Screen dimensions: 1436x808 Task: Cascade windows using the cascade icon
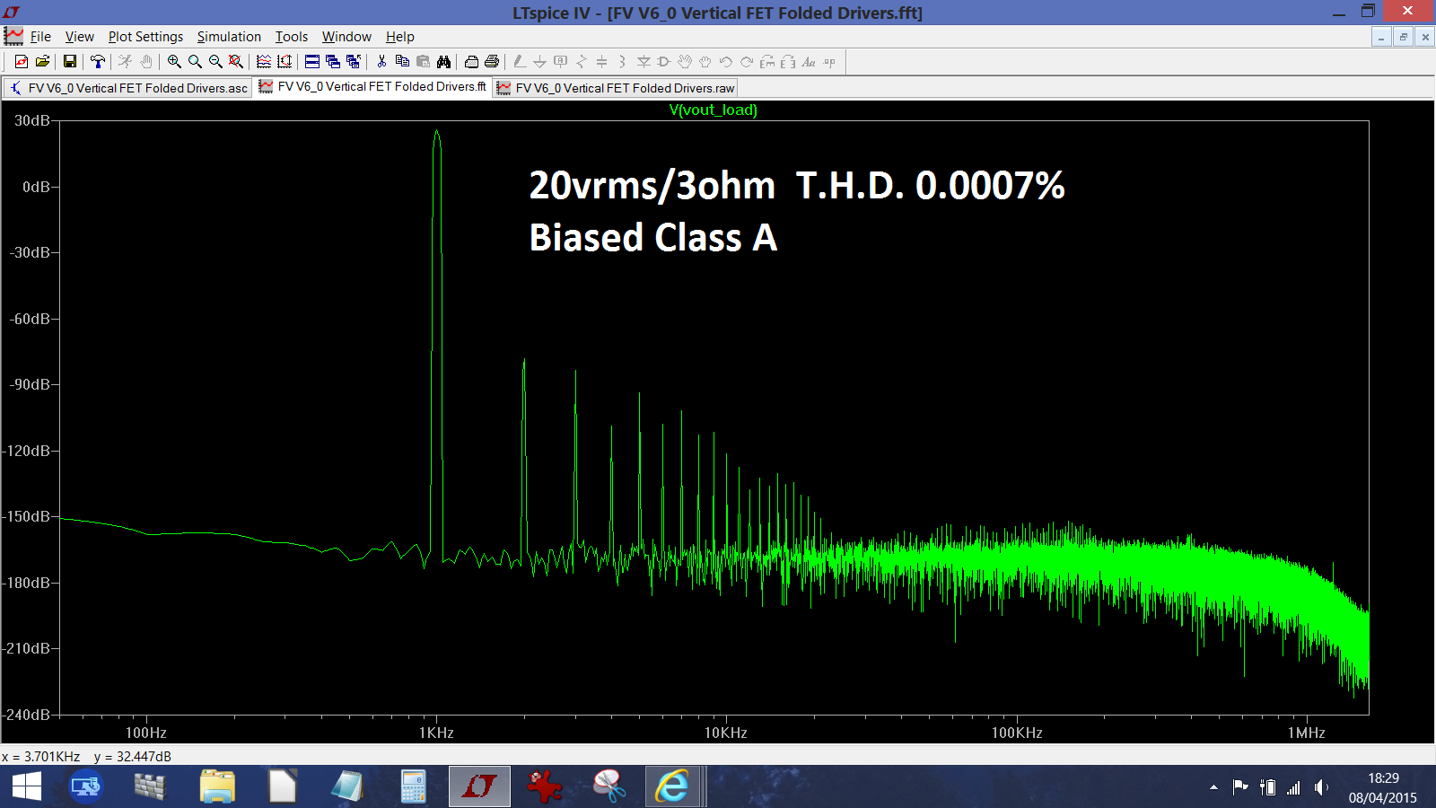click(x=333, y=61)
